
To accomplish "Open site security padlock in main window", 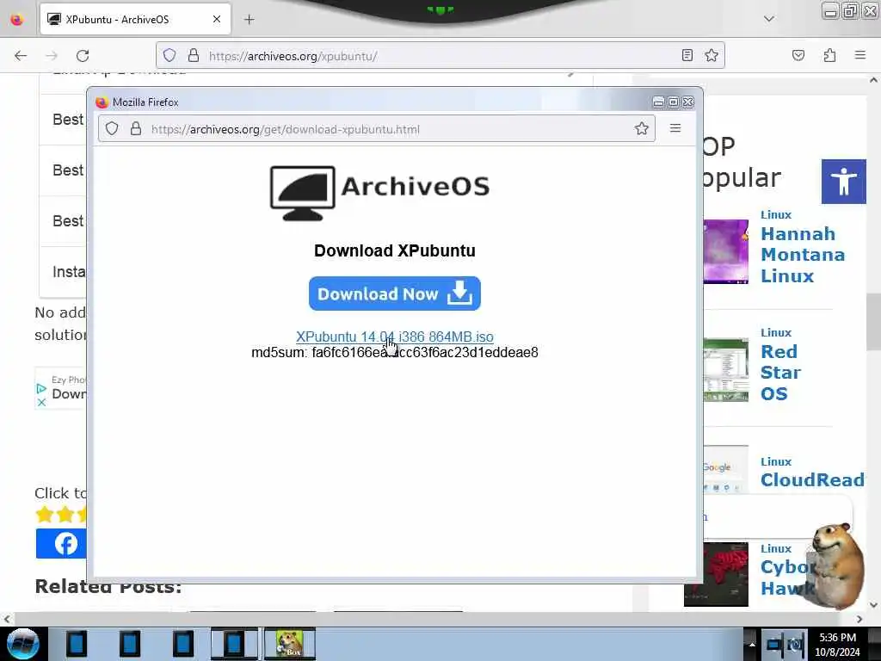I will pos(194,55).
